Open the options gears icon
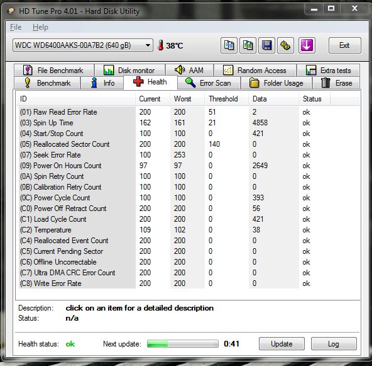 (x=285, y=45)
